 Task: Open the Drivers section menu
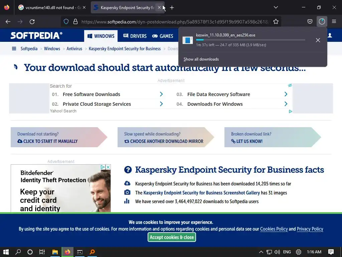point(135,36)
